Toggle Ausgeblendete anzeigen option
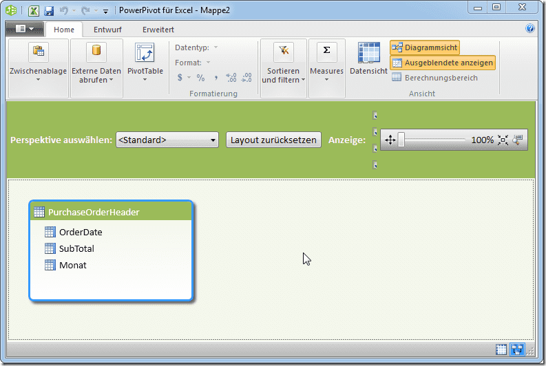The height and width of the screenshot is (366, 546). [x=442, y=63]
